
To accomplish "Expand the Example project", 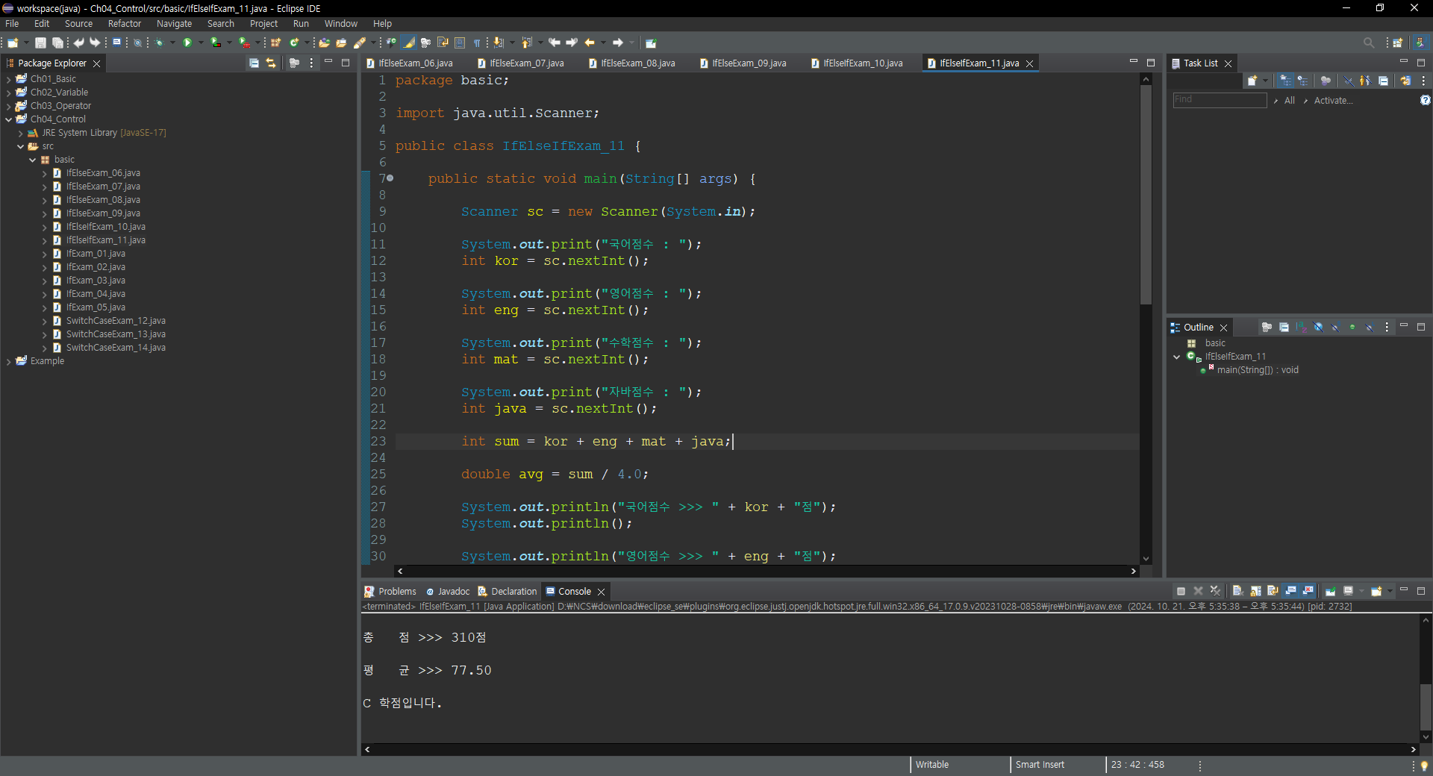I will pos(8,361).
